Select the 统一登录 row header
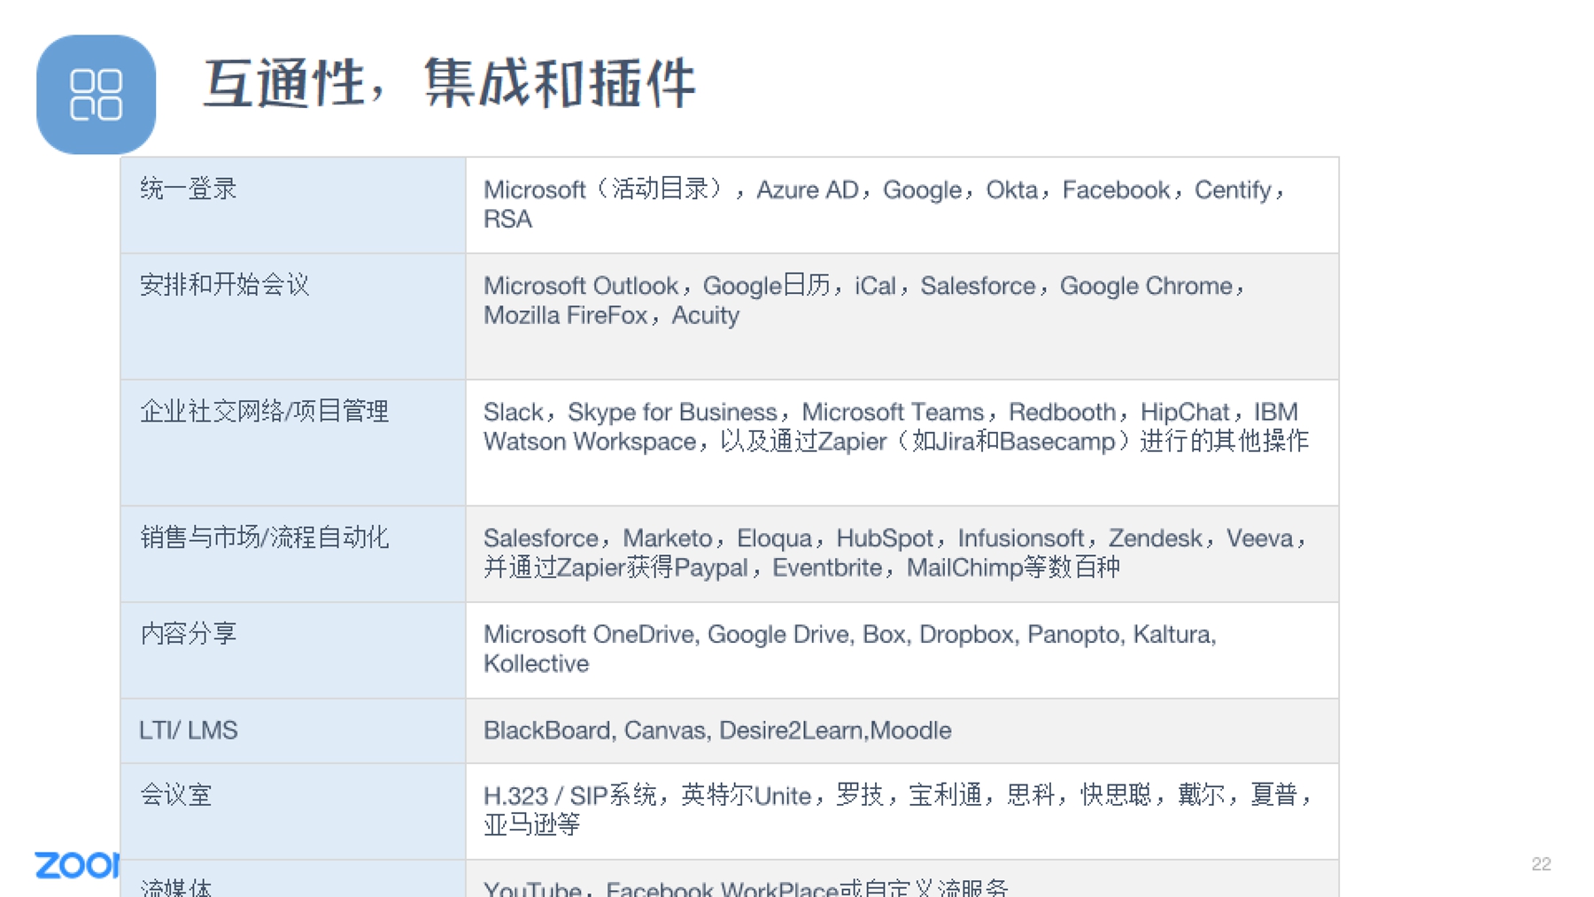The image size is (1594, 897). click(293, 205)
